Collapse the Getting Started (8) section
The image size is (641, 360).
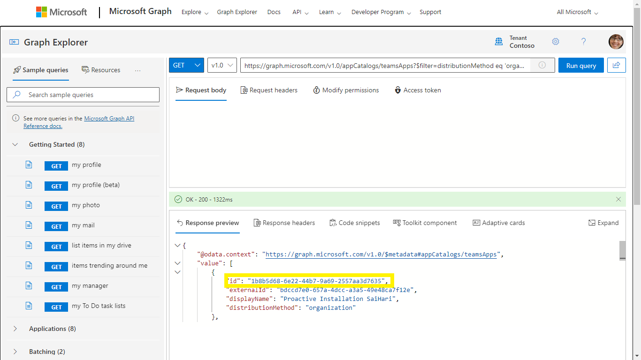coord(15,145)
